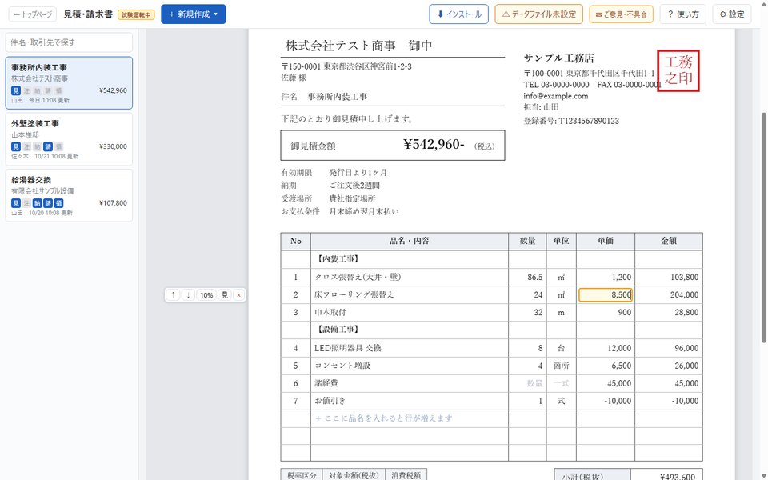Image resolution: width=768 pixels, height=480 pixels.
Task: Open 設定 settings
Action: click(732, 14)
